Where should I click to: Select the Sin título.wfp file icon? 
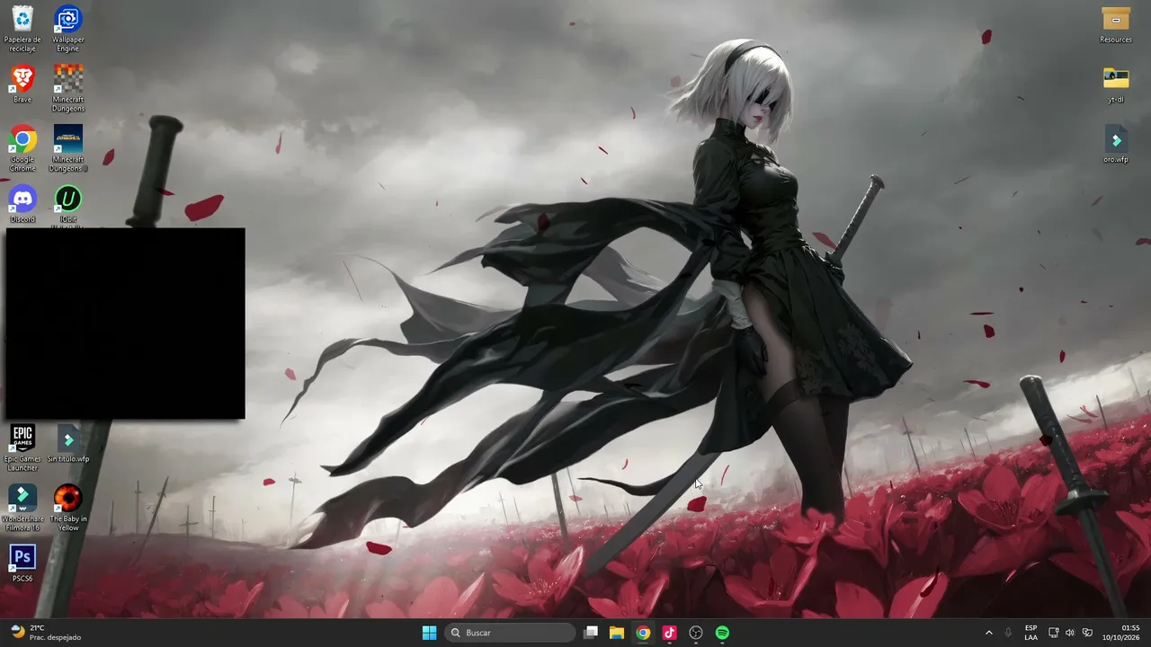68,444
